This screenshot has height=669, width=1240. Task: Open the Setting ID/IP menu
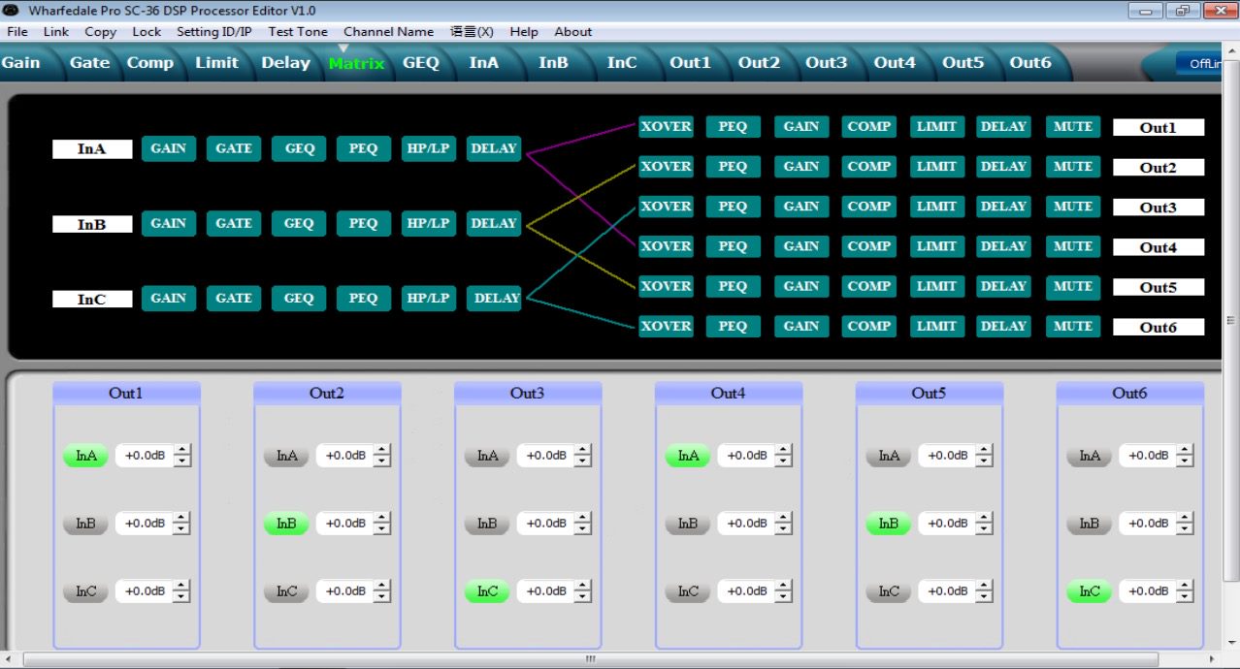pos(213,31)
